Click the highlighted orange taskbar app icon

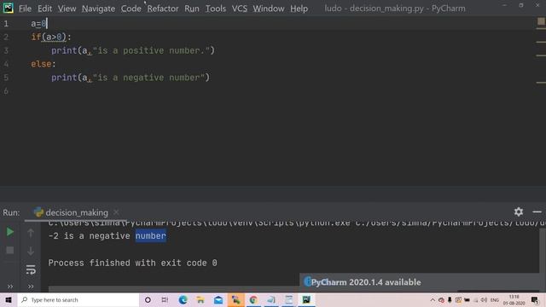(235, 299)
